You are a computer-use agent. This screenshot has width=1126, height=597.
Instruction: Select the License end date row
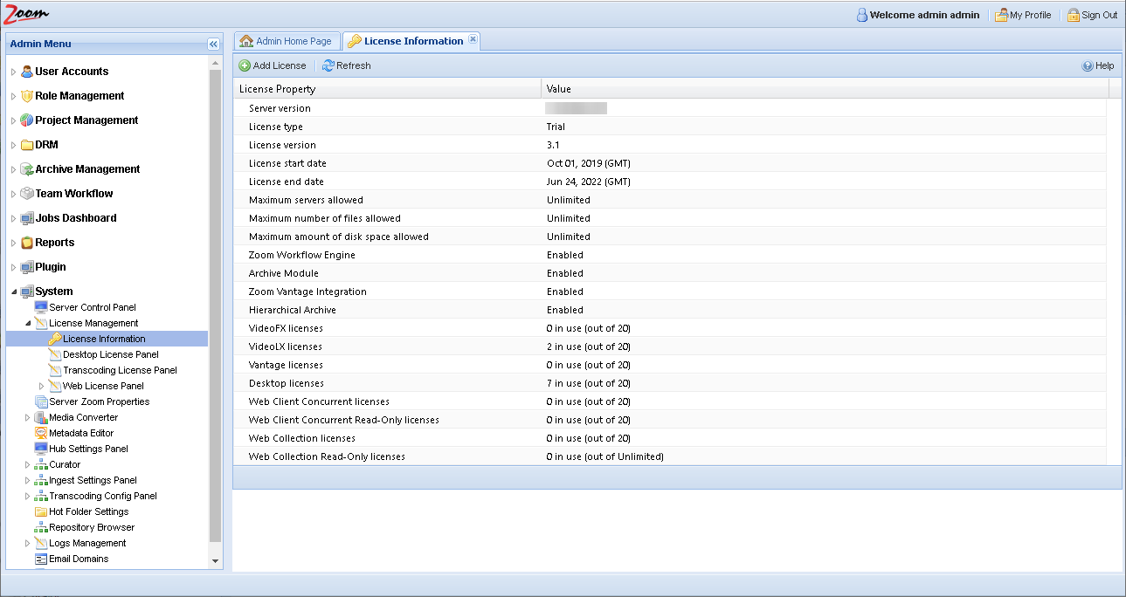pos(669,182)
